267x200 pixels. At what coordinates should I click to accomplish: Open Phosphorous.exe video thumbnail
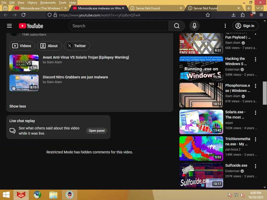(201, 95)
